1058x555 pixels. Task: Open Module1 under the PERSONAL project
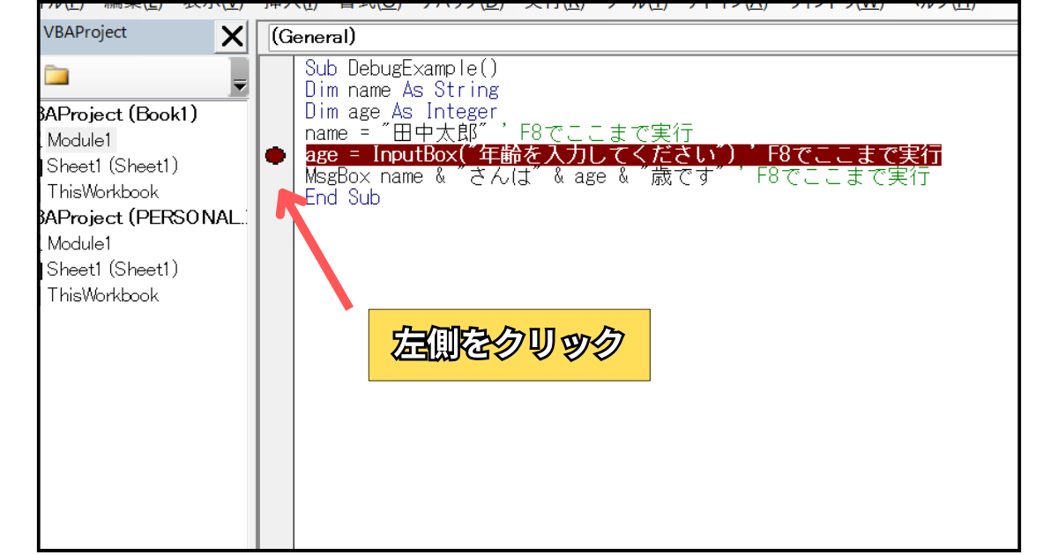[x=79, y=243]
